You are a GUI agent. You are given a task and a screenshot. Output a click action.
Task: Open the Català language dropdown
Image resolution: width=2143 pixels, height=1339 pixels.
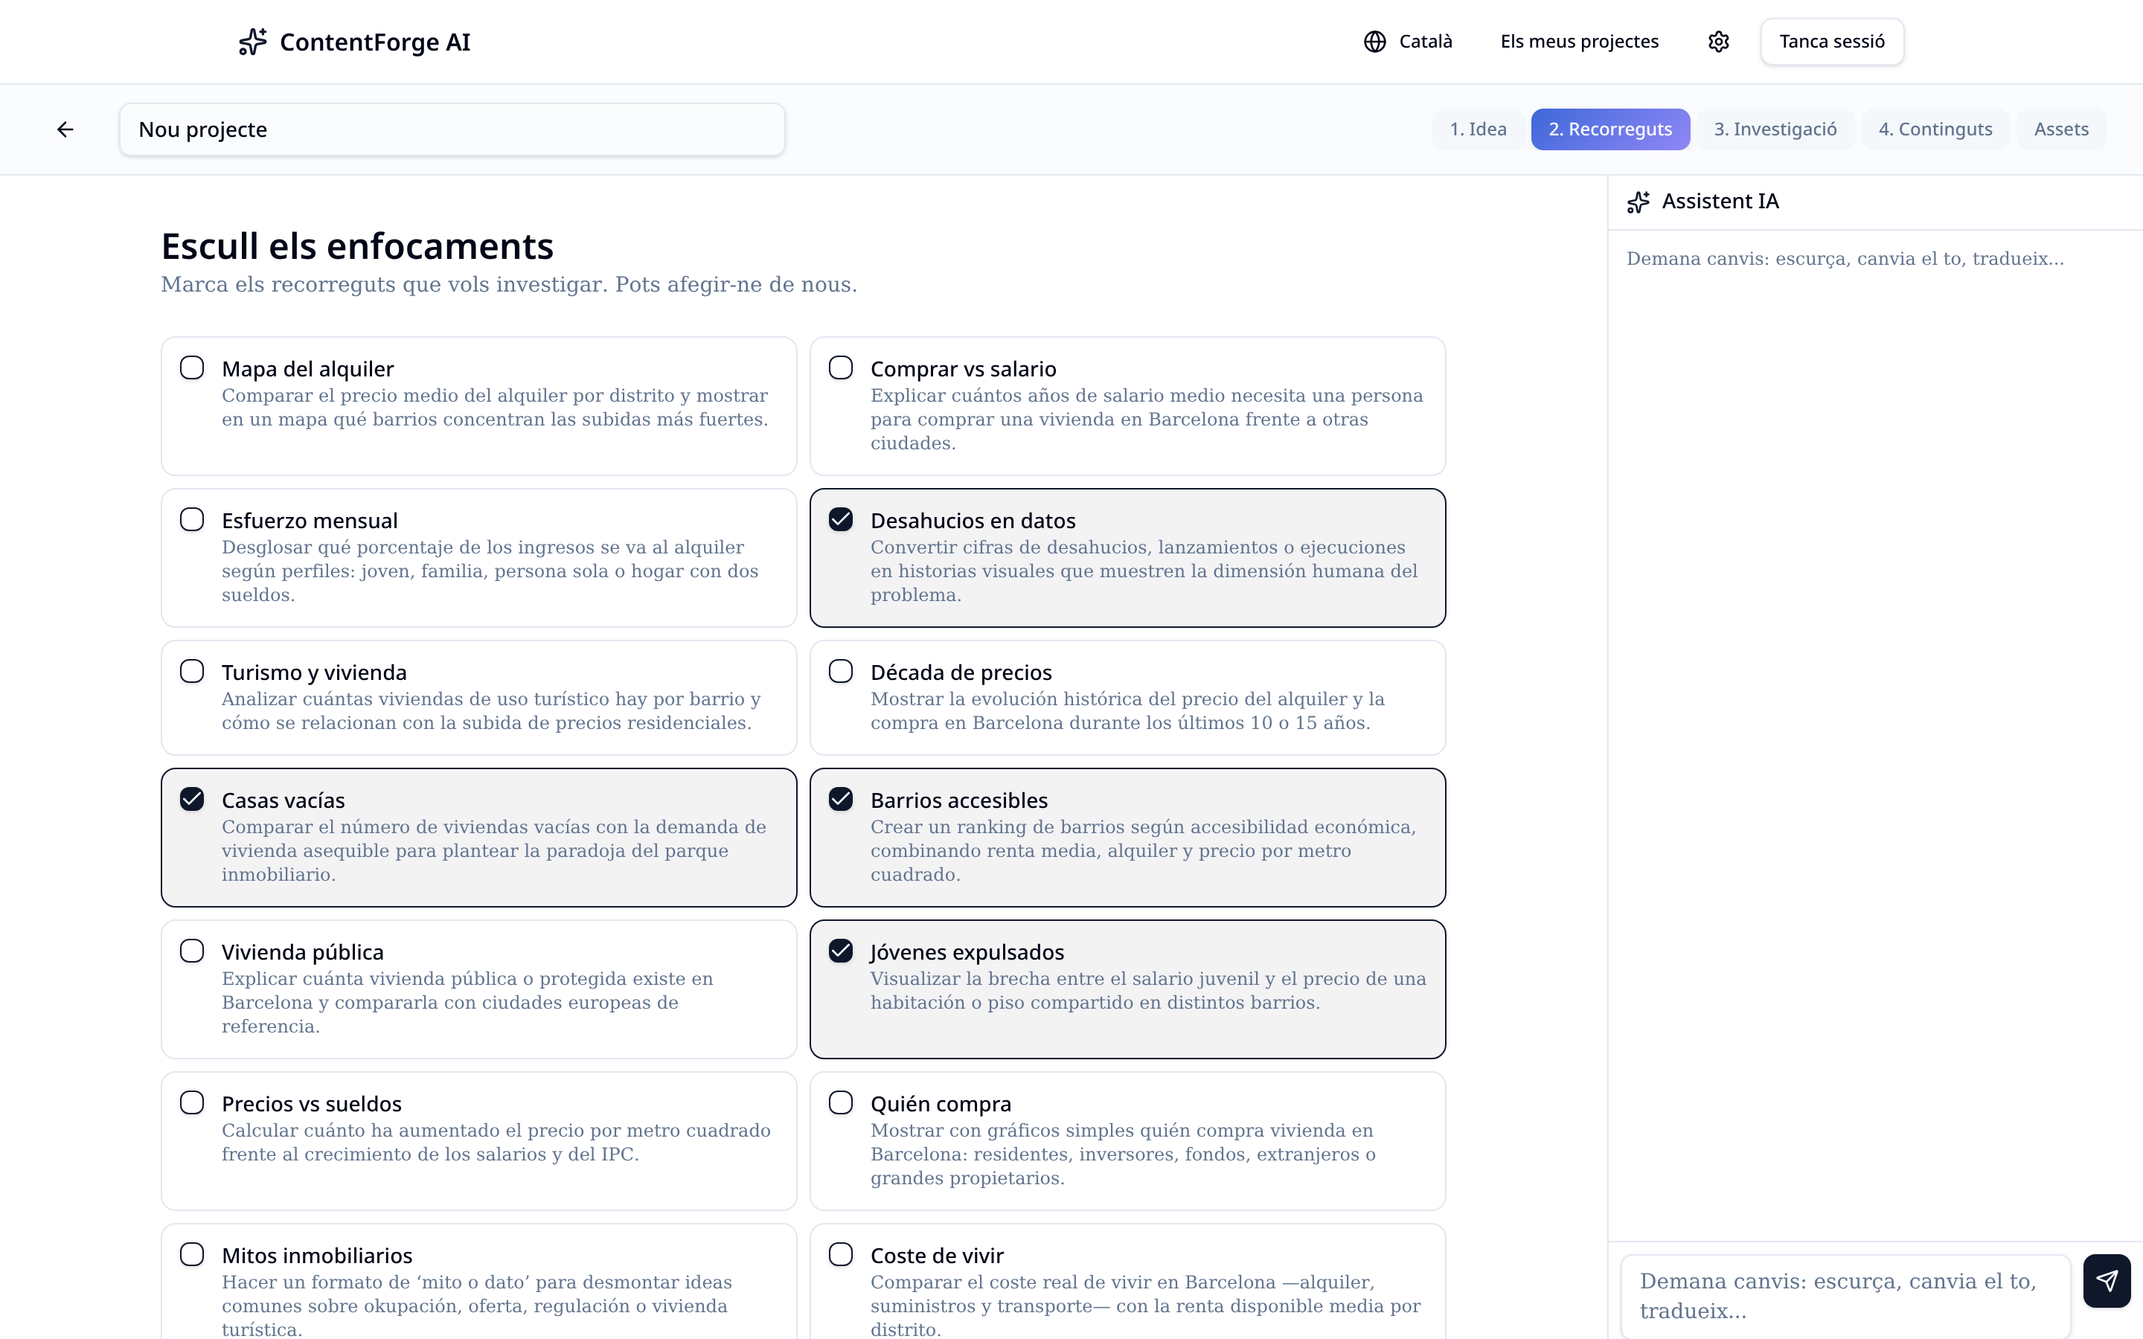[1408, 42]
